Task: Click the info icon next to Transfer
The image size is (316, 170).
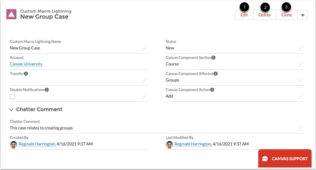Action: click(x=26, y=74)
